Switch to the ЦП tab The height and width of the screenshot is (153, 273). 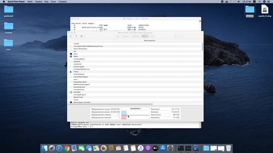pyautogui.click(x=118, y=36)
